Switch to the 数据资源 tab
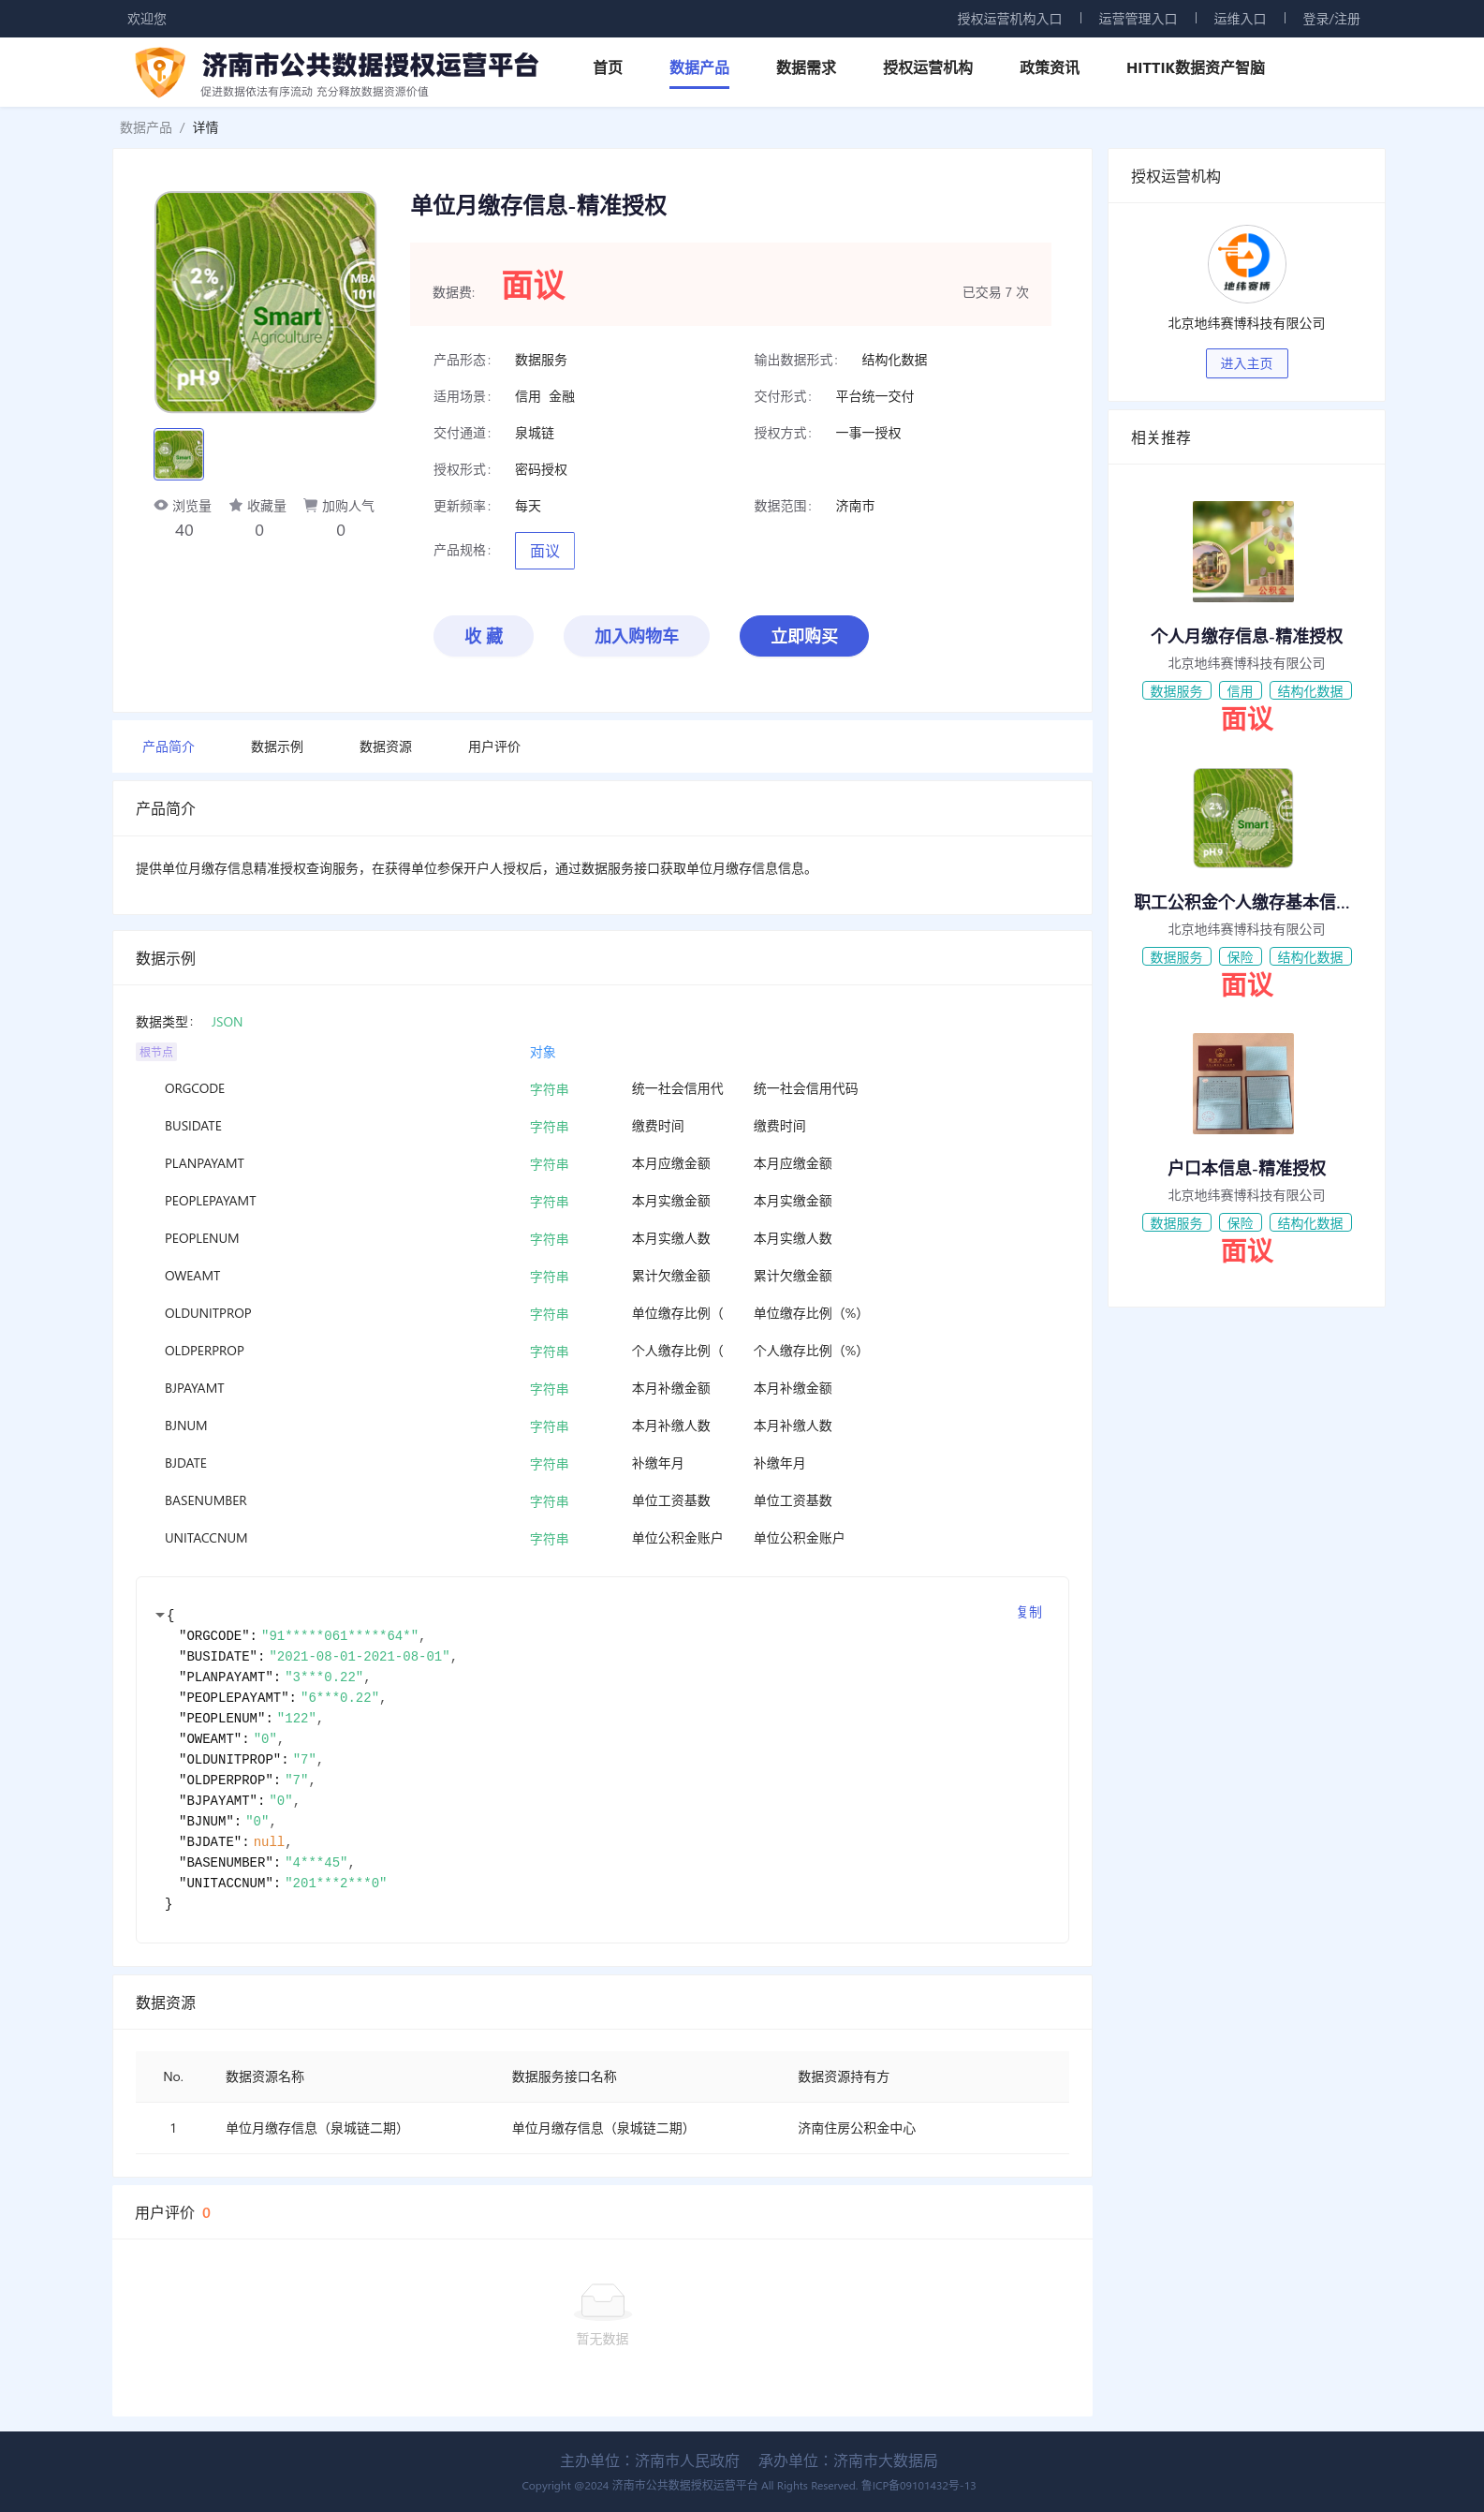This screenshot has height=2512, width=1484. [385, 746]
